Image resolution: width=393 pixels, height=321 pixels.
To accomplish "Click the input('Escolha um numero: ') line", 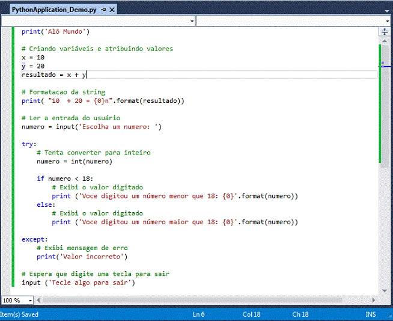I will tap(91, 127).
